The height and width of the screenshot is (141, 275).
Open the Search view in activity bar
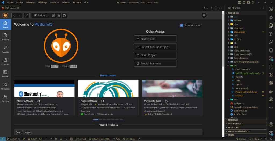(x=271, y=42)
